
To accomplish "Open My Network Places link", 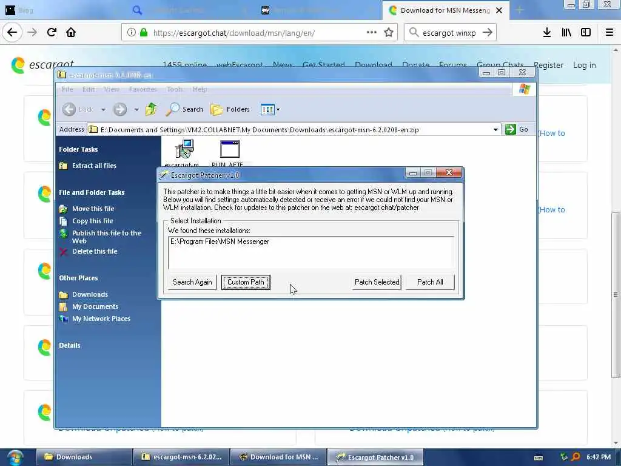I will tap(101, 319).
